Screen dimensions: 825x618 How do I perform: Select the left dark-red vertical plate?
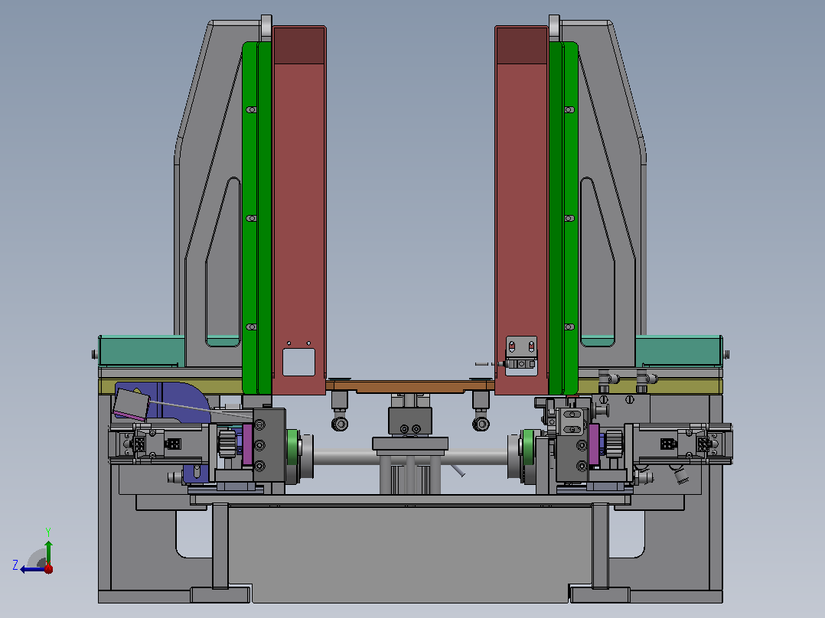click(x=299, y=210)
